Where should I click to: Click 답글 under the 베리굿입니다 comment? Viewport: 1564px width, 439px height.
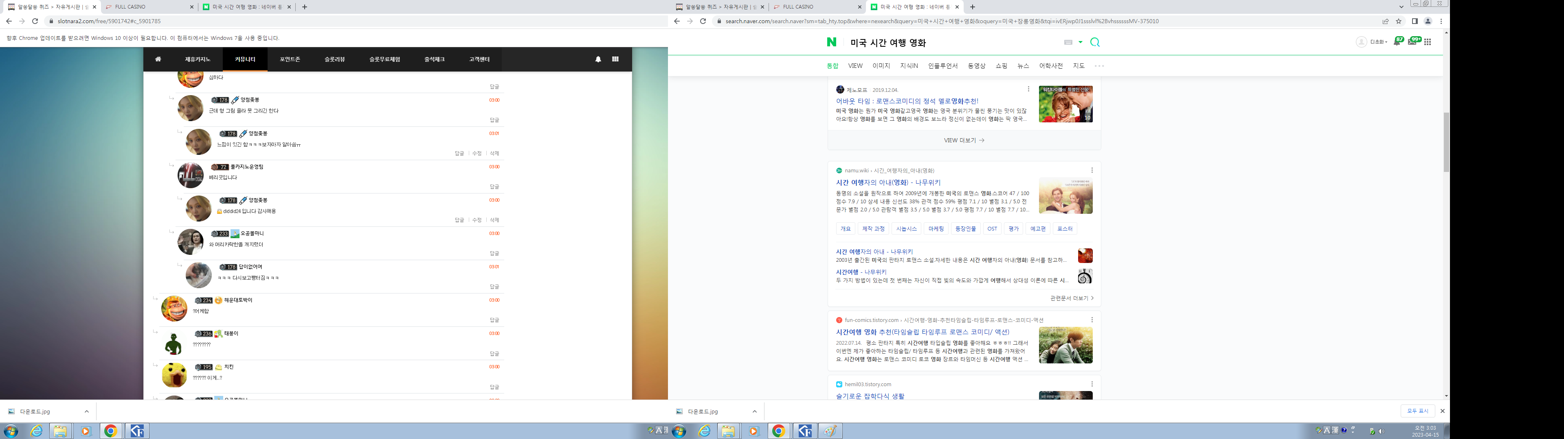point(495,187)
